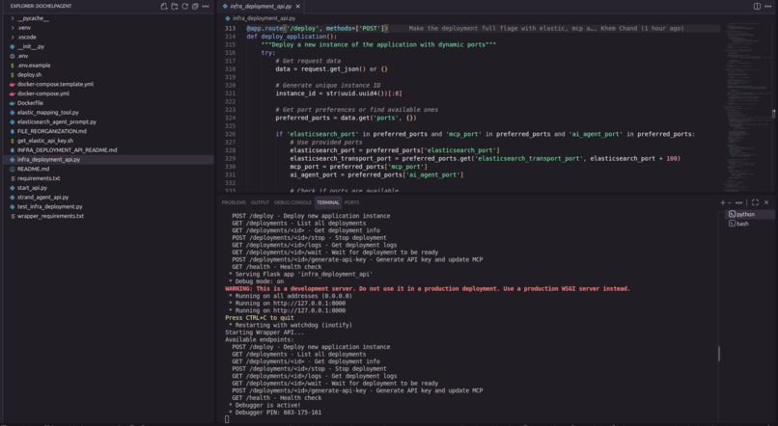Click line number 326 in the gutter
This screenshot has width=778, height=426.
click(x=230, y=134)
